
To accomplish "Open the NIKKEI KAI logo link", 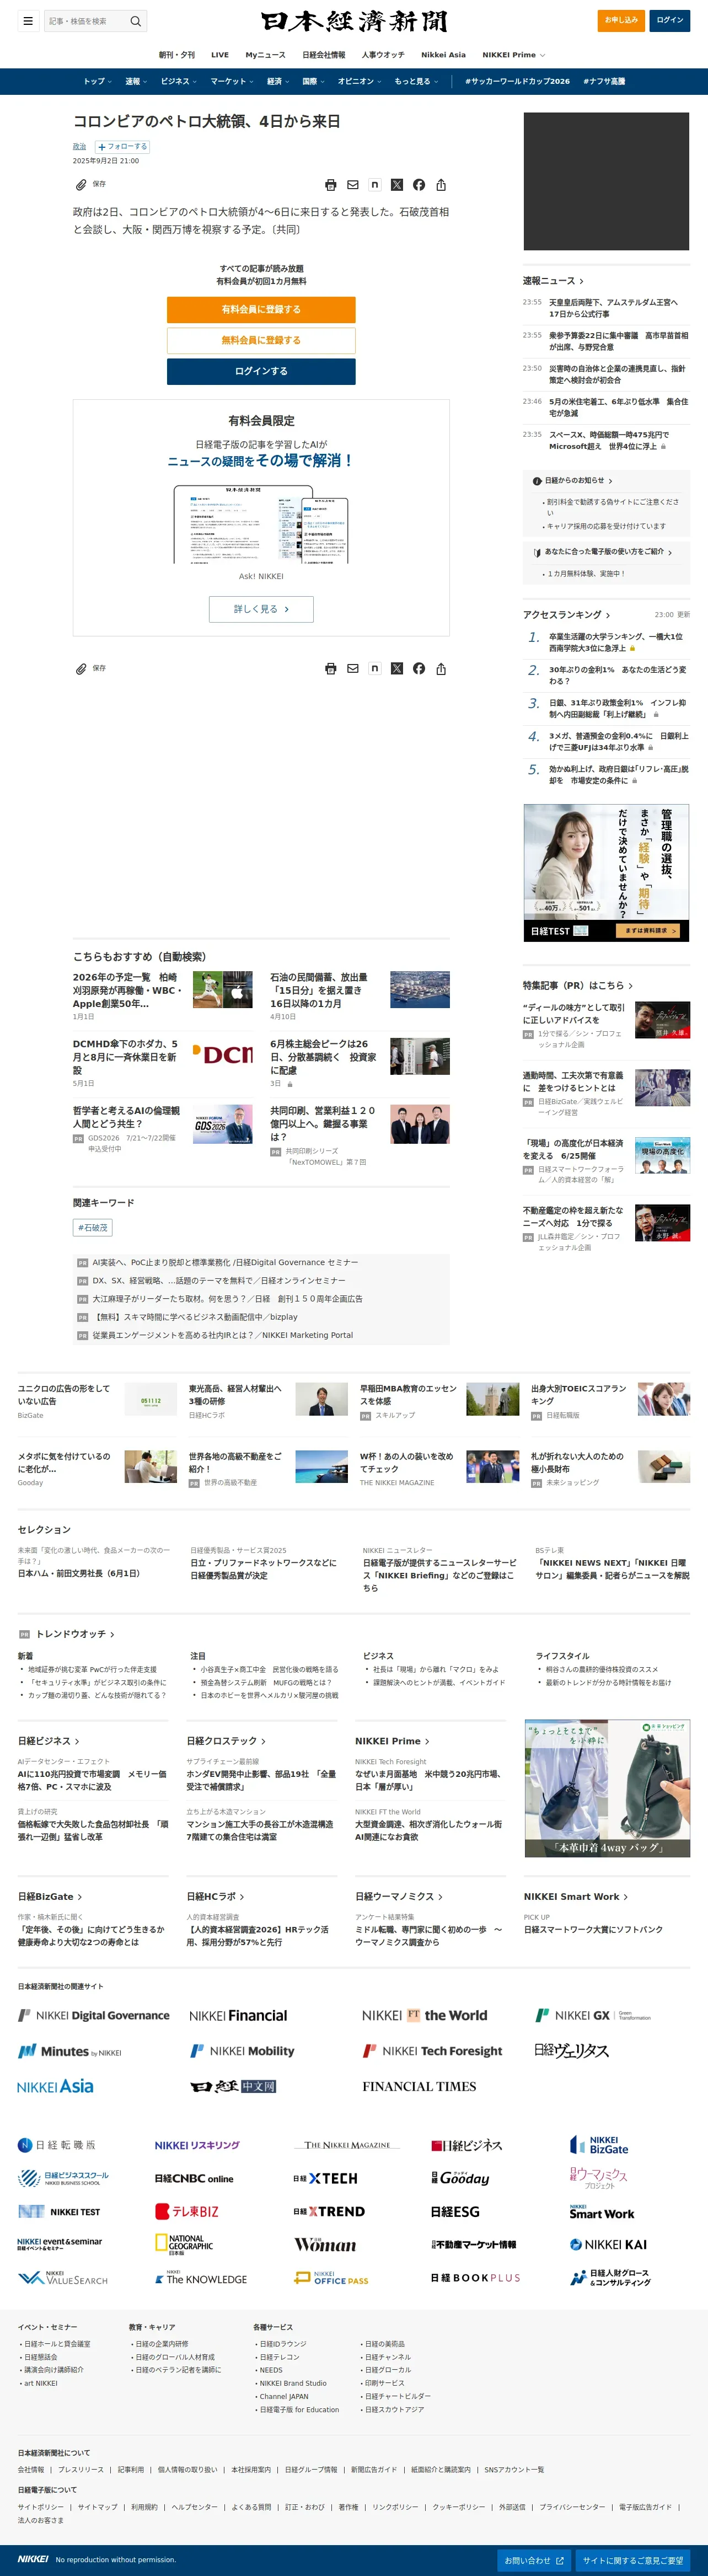I will point(608,2244).
